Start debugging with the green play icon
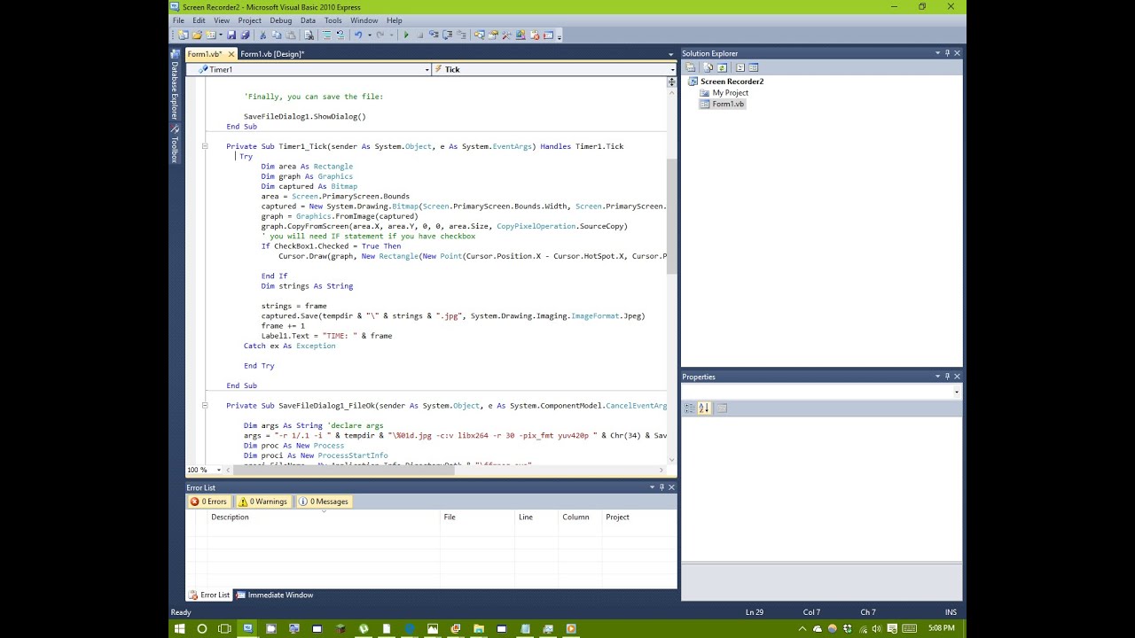Image resolution: width=1135 pixels, height=638 pixels. click(406, 35)
